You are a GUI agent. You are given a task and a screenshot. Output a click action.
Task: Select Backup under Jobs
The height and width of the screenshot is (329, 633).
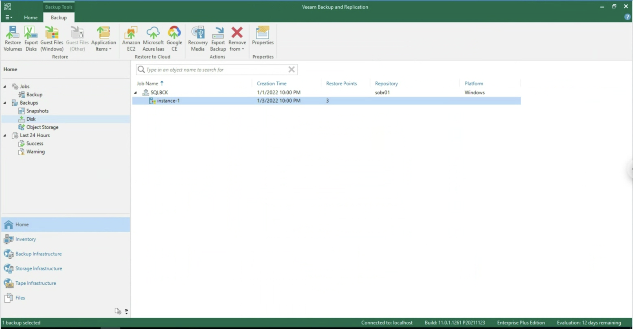(34, 95)
